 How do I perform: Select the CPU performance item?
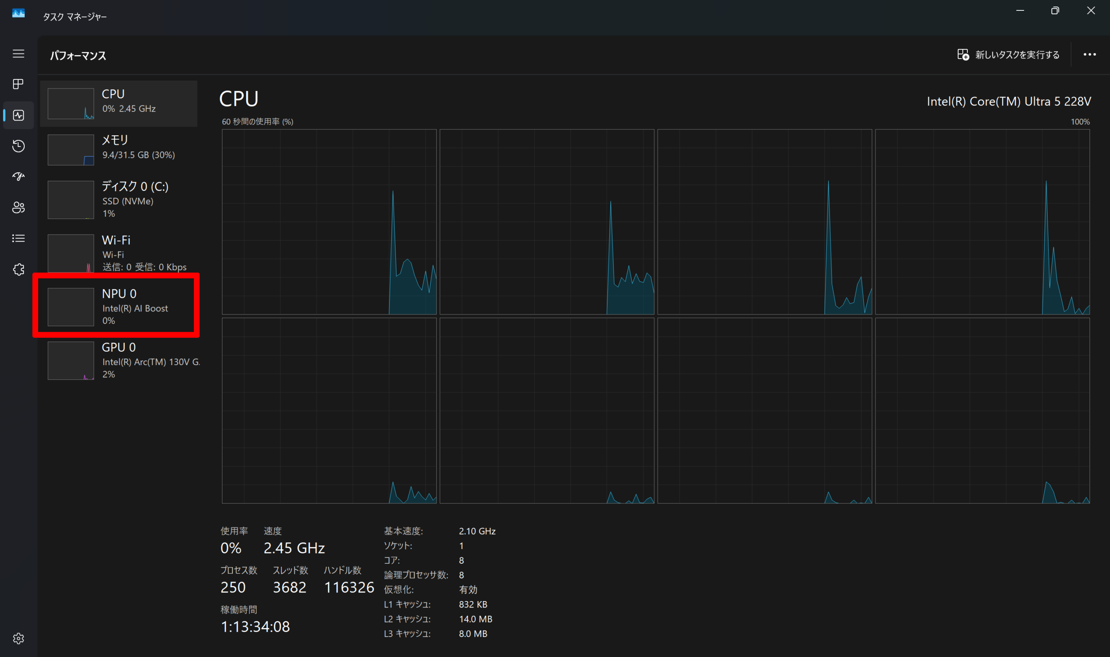119,103
